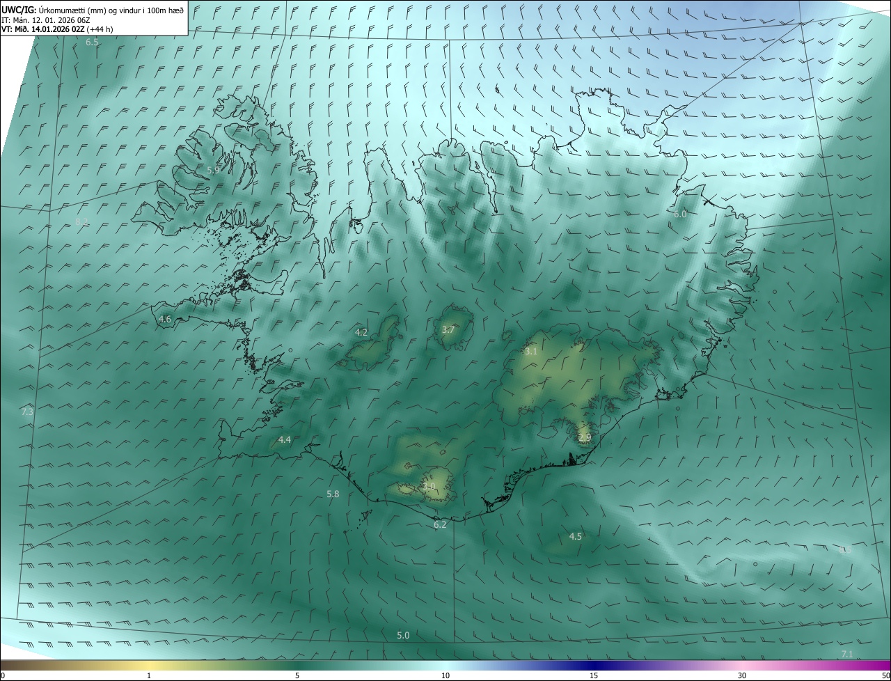Select the 'IT: Mán. 12. 01. 2026 06Z' line

tap(47, 20)
